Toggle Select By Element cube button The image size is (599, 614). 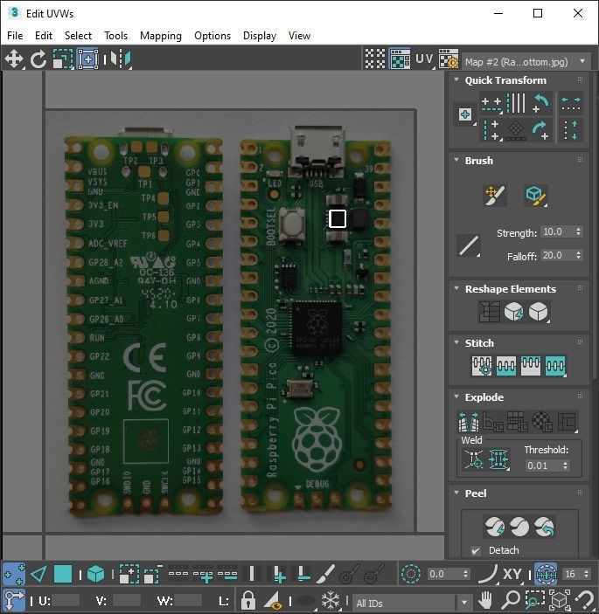point(95,575)
